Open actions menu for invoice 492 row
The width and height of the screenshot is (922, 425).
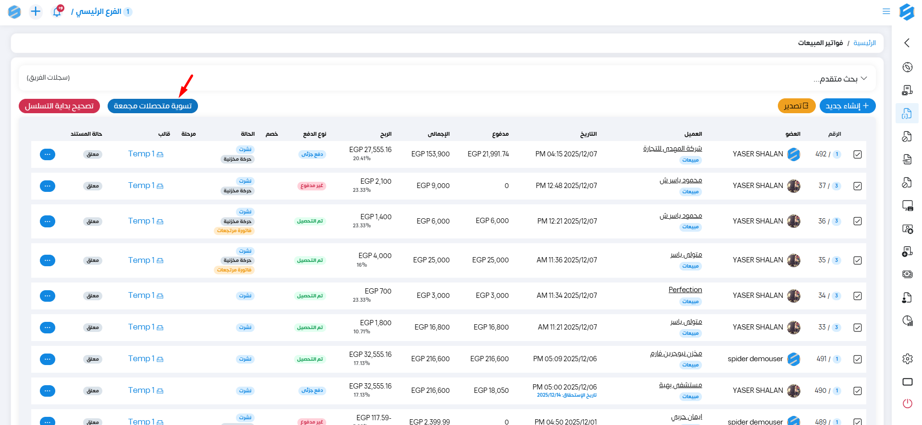point(47,154)
